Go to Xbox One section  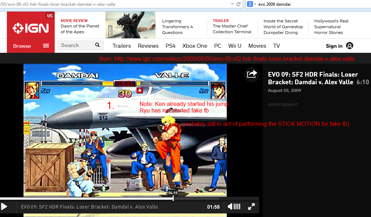pyautogui.click(x=195, y=46)
